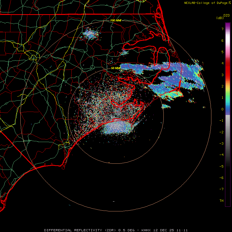The image size is (232, 232).
Task: Click the DIFFERENTIAL REFLECTIVITY (ZDR) caption text
Action: [x=80, y=230]
